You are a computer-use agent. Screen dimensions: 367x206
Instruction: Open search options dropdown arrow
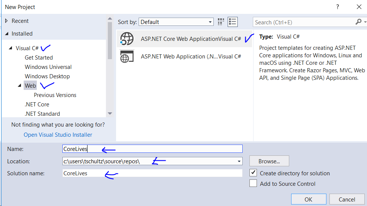365,22
